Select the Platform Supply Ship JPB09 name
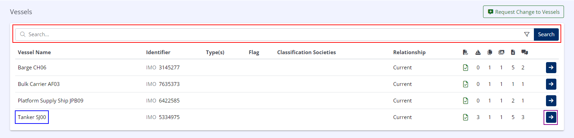The height and width of the screenshot is (138, 574). point(50,101)
